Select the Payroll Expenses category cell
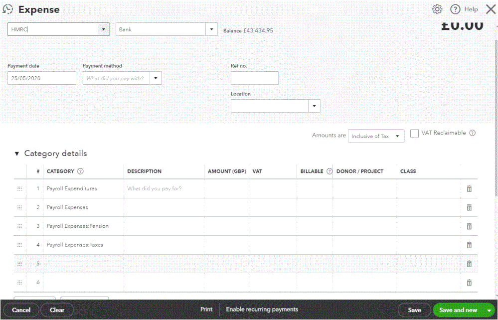Image resolution: width=498 pixels, height=320 pixels. pyautogui.click(x=83, y=207)
